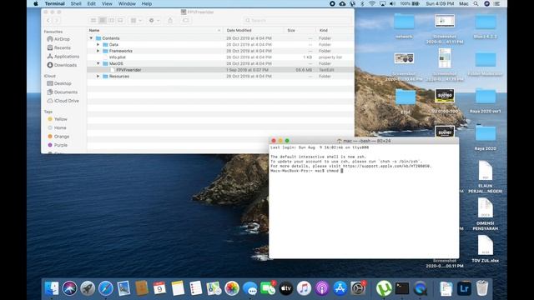Image resolution: width=534 pixels, height=300 pixels.
Task: Select the Yellow tag in sidebar
Action: pos(58,119)
